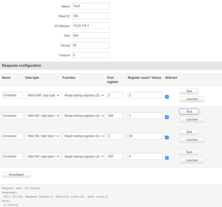This screenshot has width=222, height=207.
Task: Click the Slave ID field showing 102
Action: [91, 16]
